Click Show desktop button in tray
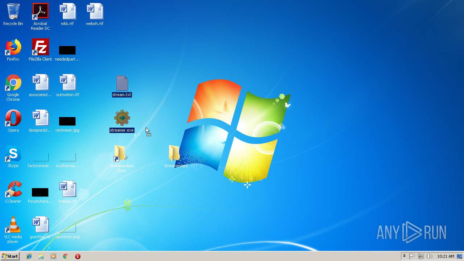Viewport: 464px width, 261px height. click(460, 256)
